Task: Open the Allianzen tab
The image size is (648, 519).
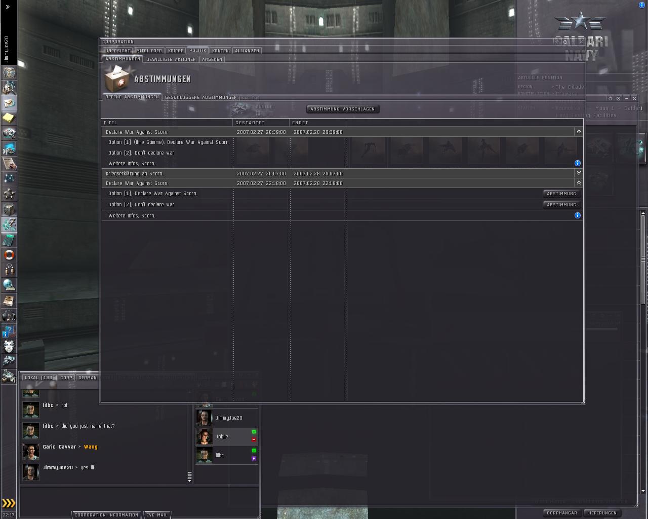Action: coord(247,51)
